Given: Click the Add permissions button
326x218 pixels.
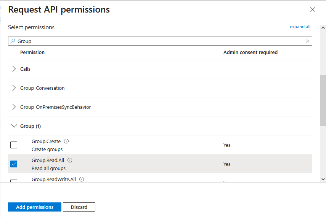Looking at the screenshot, I should [35, 207].
